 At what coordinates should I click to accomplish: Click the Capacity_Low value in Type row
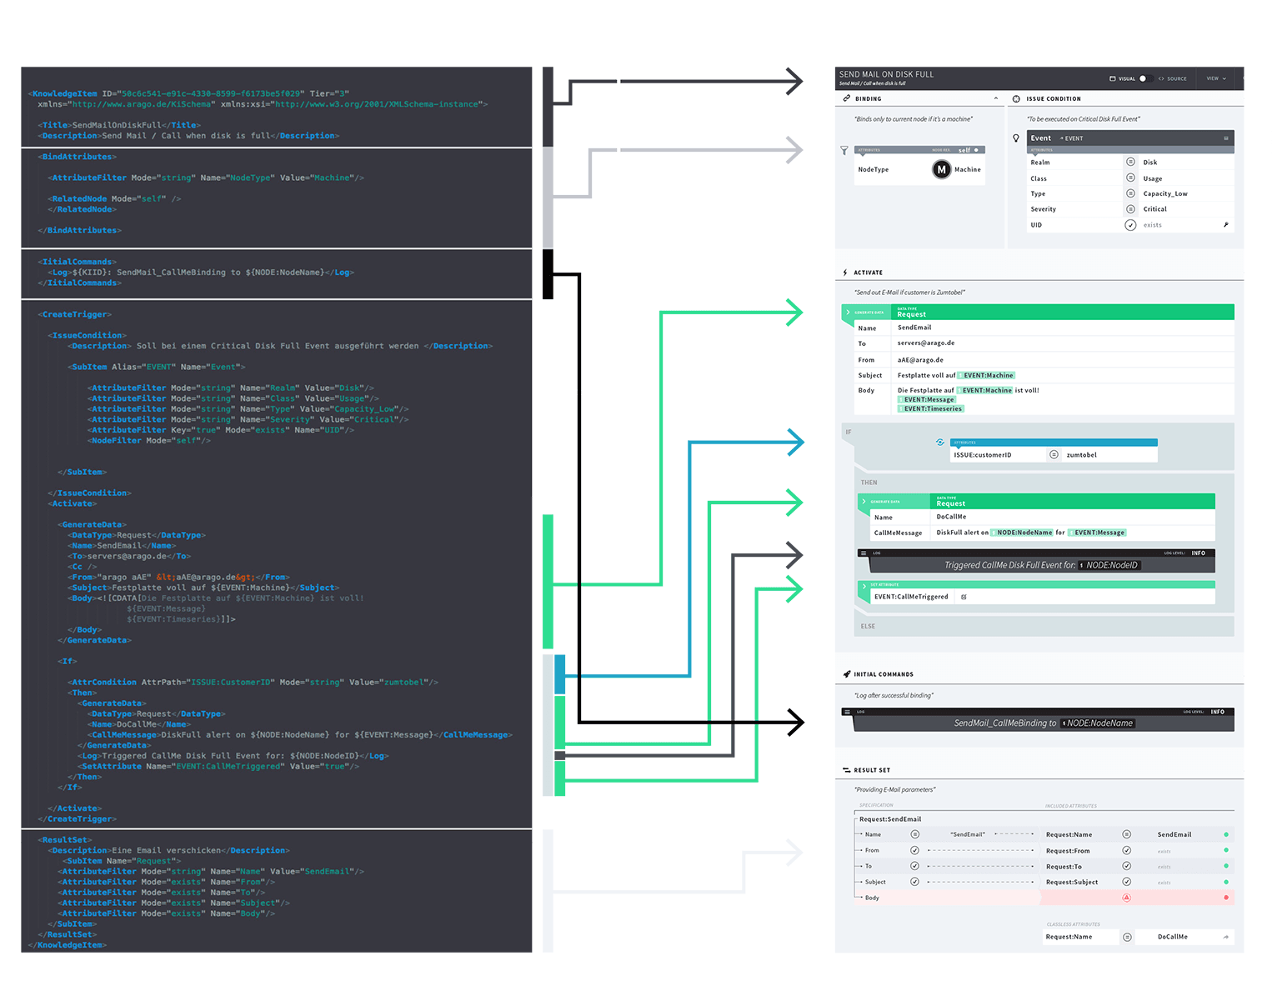pyautogui.click(x=1165, y=193)
